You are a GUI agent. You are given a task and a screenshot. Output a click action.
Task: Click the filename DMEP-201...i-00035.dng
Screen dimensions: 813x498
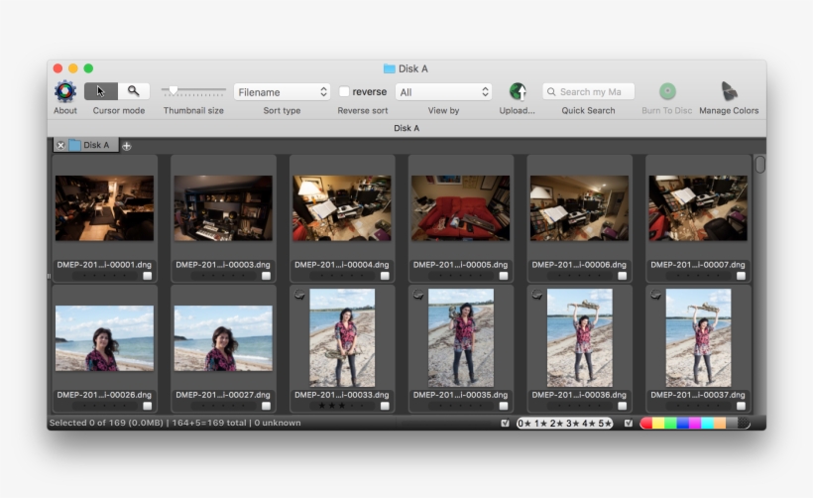click(460, 395)
